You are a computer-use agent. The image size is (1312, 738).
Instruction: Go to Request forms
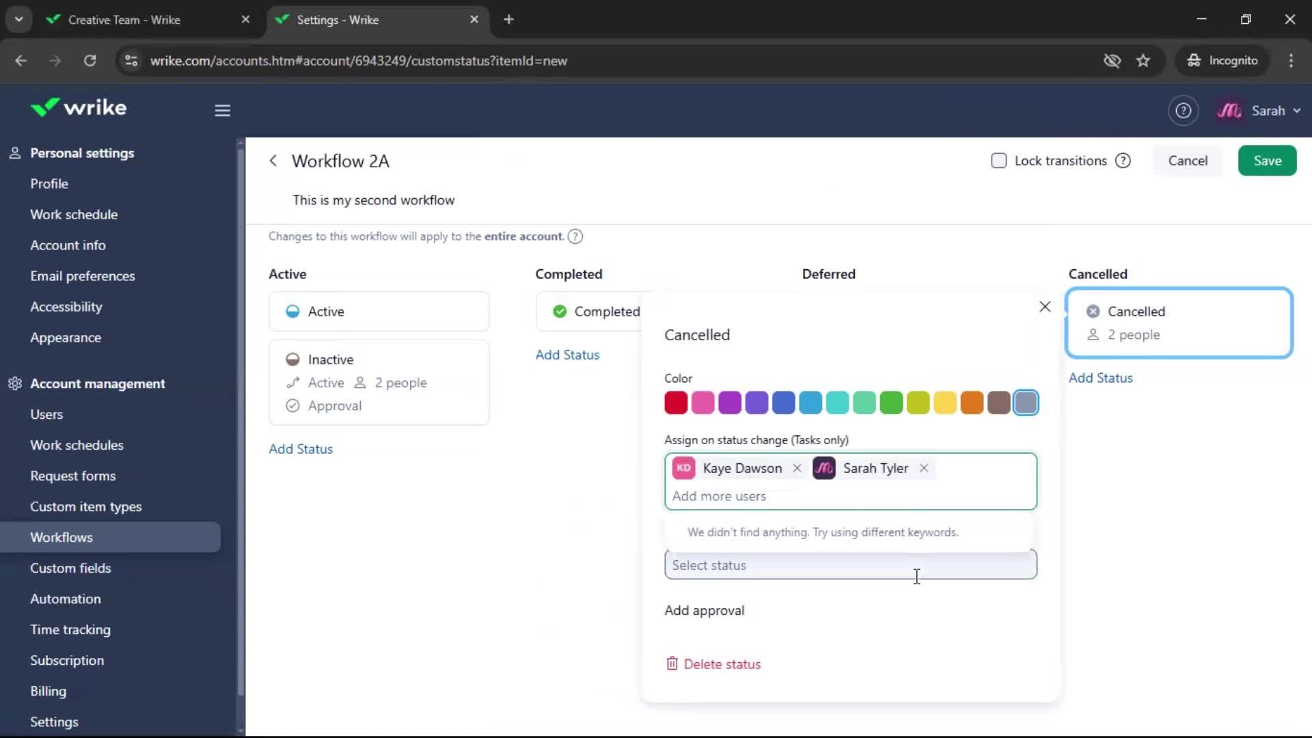[x=73, y=476]
